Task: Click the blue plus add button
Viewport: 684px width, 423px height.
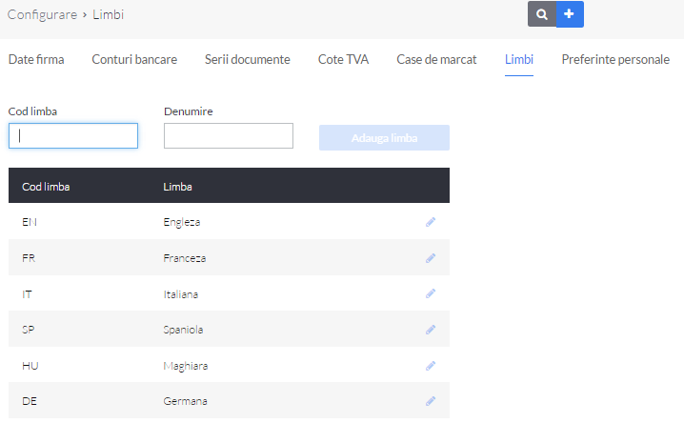Action: (x=570, y=14)
